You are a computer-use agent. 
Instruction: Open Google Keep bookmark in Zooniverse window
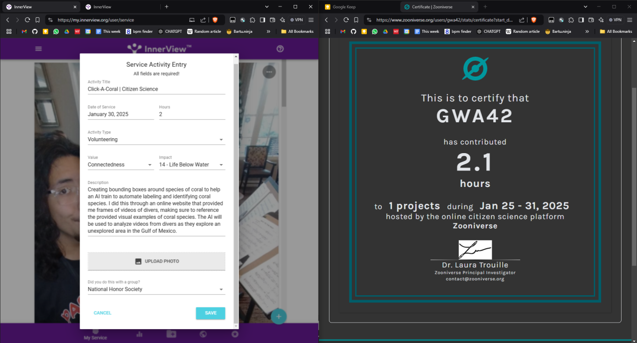click(364, 31)
